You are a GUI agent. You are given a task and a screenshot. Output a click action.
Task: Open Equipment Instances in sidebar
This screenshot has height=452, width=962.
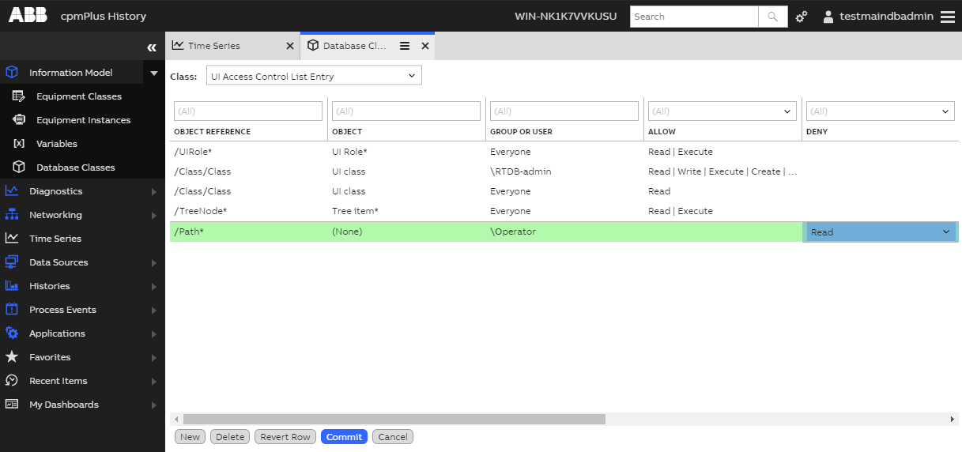(x=83, y=120)
